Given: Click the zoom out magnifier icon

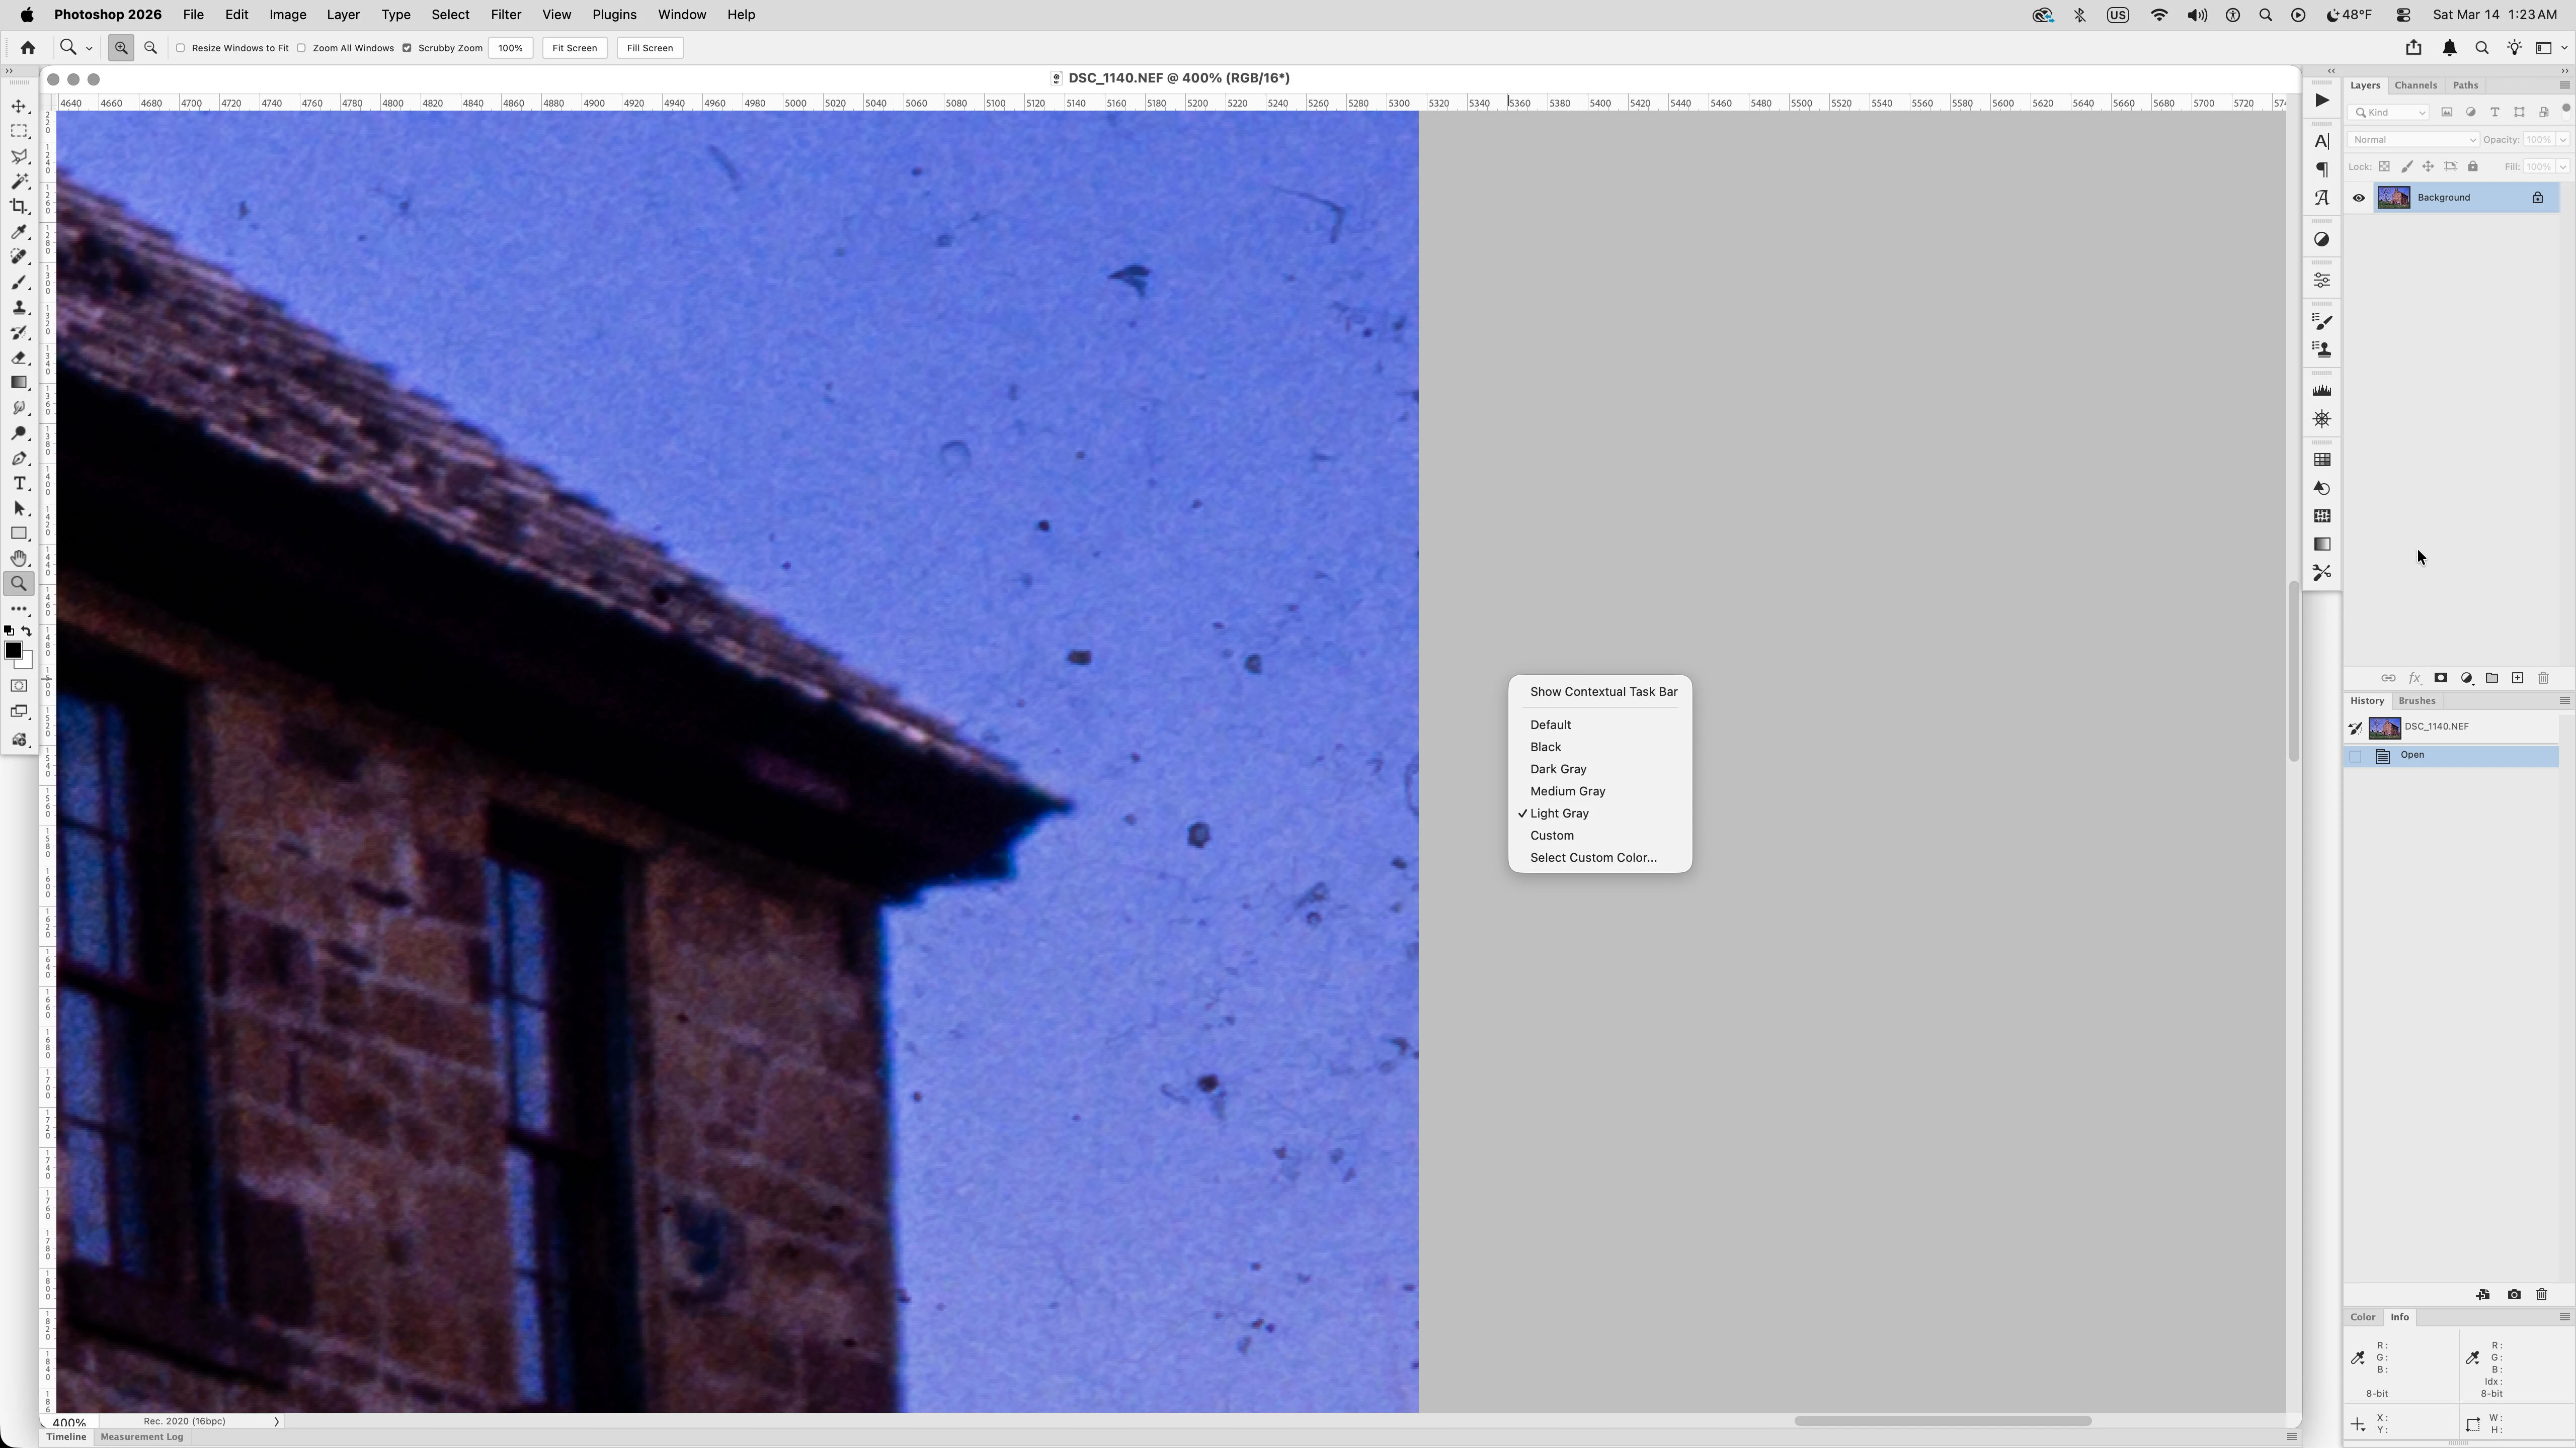Looking at the screenshot, I should [151, 48].
